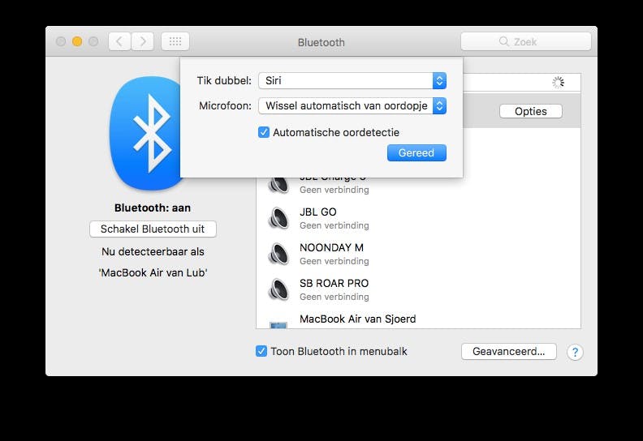This screenshot has width=643, height=441.
Task: Click the speaker icon beside NOONDAY M
Action: click(278, 254)
